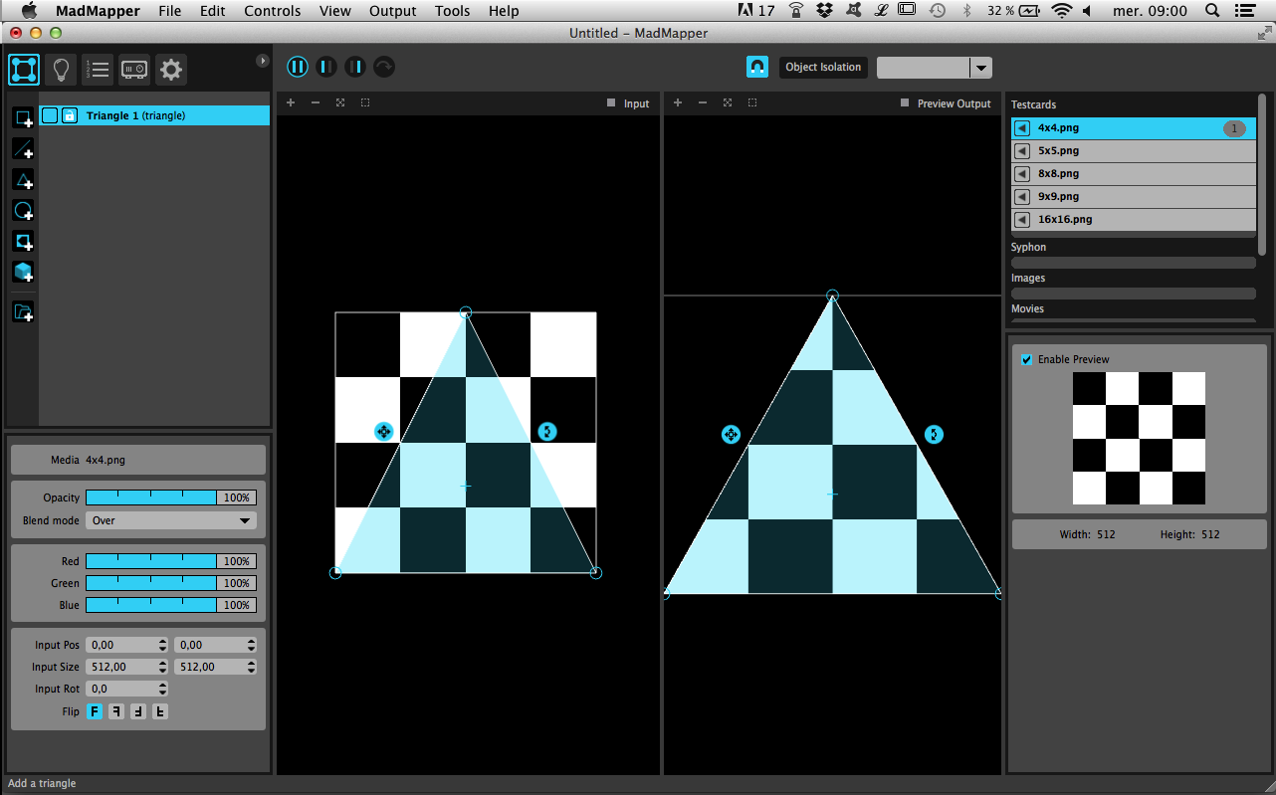Open the projector settings tab
1276x795 pixels.
tap(134, 70)
